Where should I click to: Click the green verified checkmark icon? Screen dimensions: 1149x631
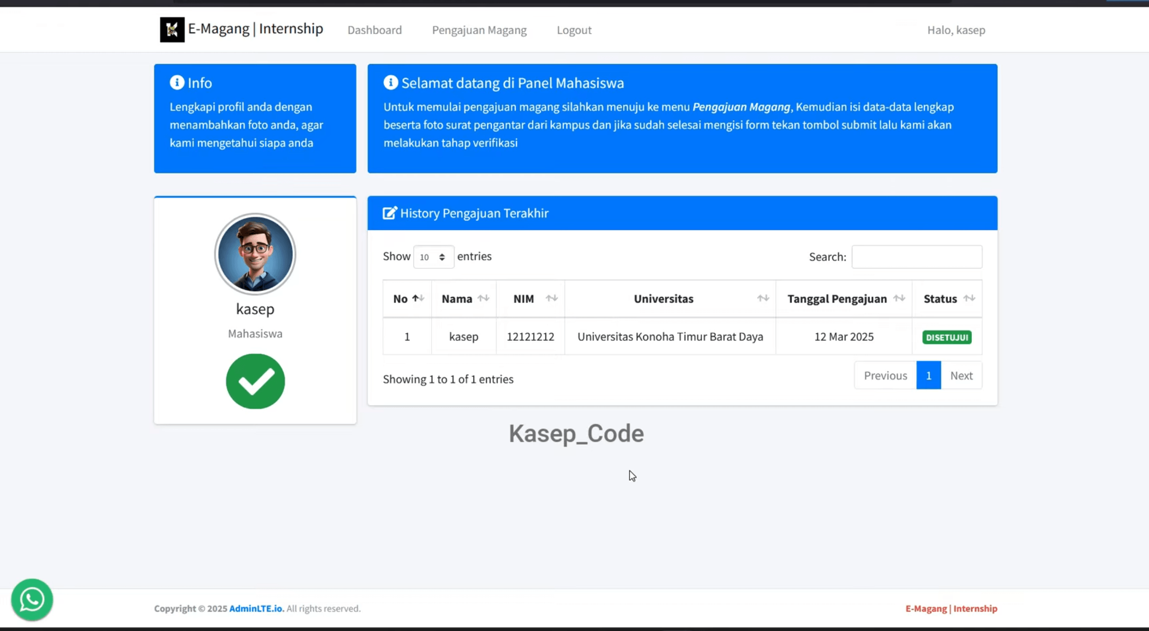[255, 381]
